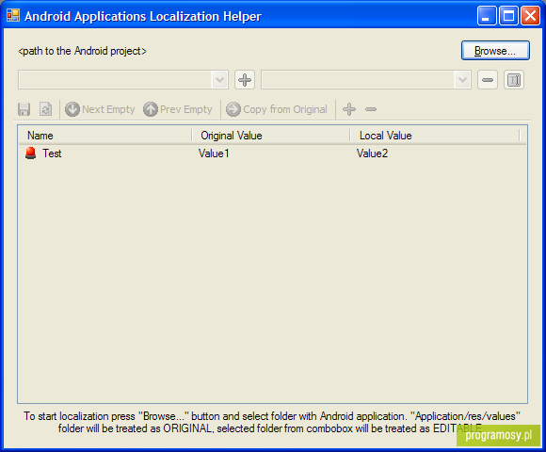Click Copy from Original toolbar button
This screenshot has height=452, width=546.
(277, 109)
